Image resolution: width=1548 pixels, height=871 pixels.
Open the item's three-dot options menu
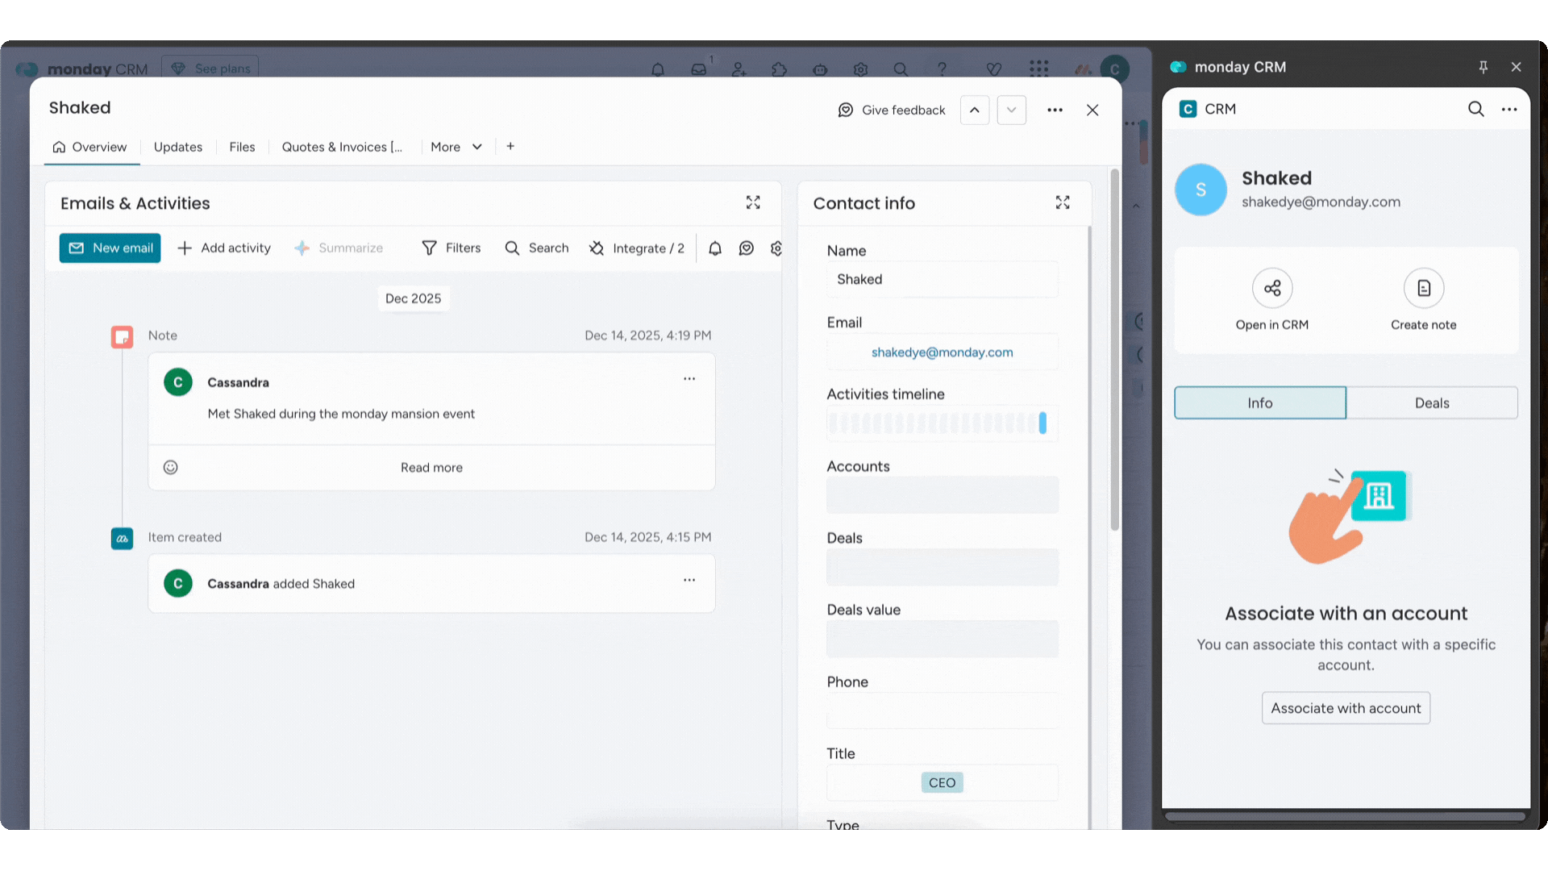(x=1055, y=110)
